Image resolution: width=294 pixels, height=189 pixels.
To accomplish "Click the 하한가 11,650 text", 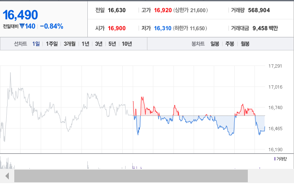I will [x=190, y=28].
